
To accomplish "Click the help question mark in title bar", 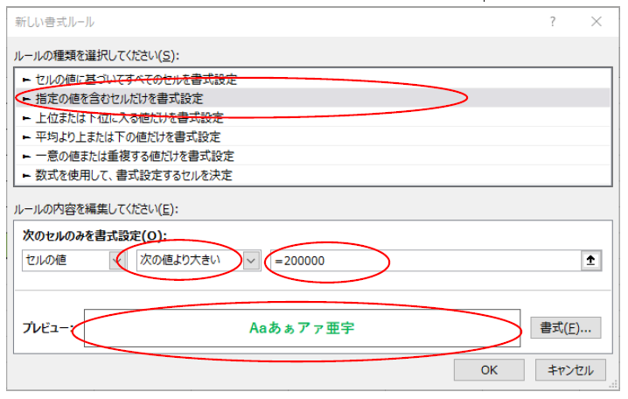I will coord(553,22).
